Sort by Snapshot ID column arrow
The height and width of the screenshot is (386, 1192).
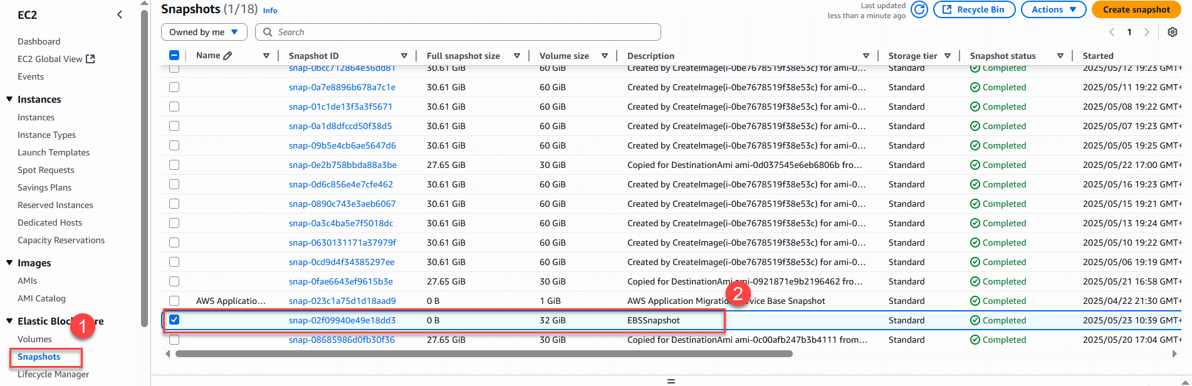404,56
